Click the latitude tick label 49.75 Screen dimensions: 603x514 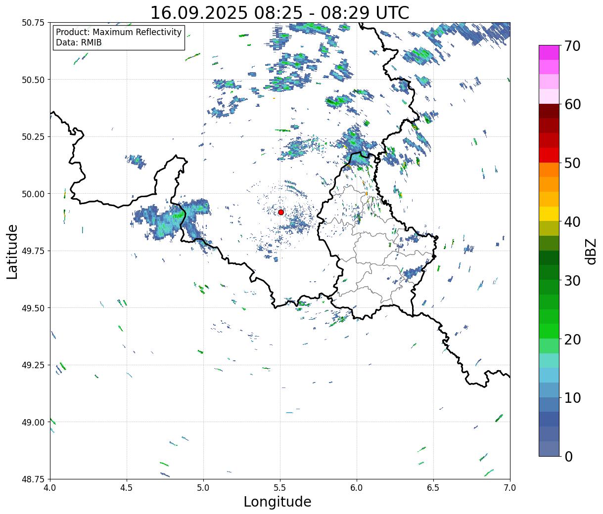33,251
